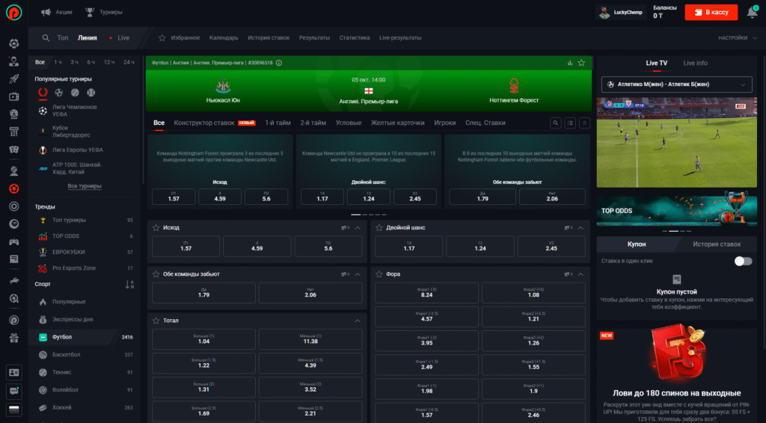Click the search magnifier near Топ
The width and height of the screenshot is (766, 423).
pyautogui.click(x=46, y=37)
